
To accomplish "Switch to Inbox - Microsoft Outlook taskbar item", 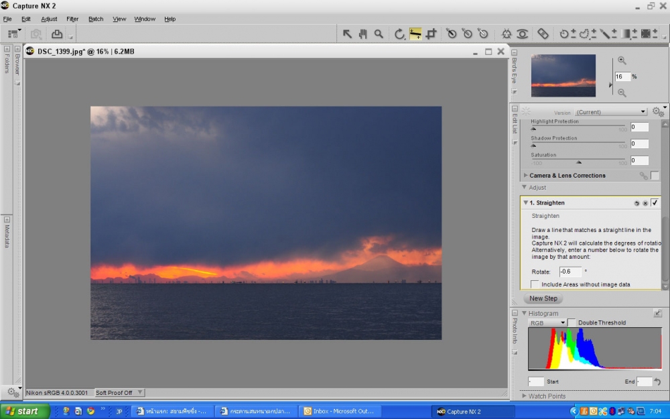I will (x=339, y=412).
